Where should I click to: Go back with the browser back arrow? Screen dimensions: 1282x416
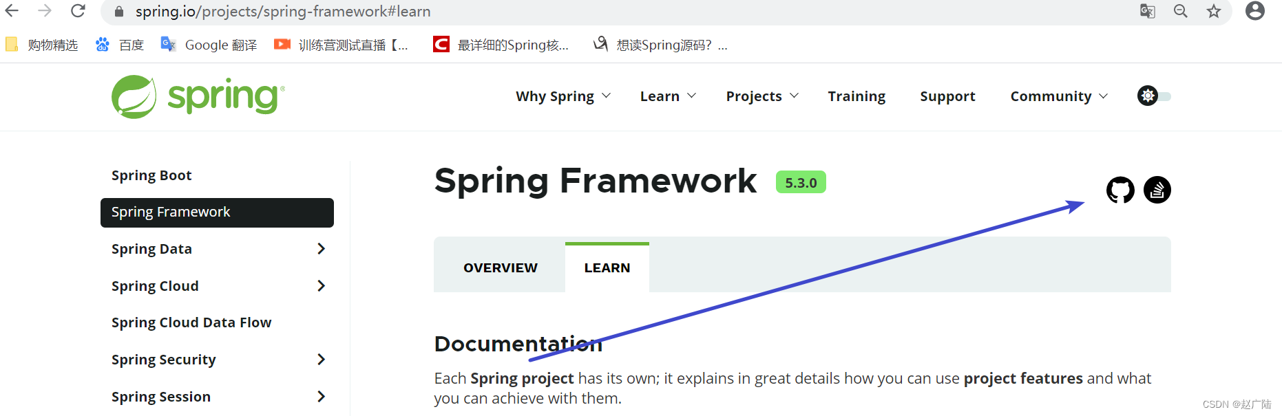pos(12,11)
